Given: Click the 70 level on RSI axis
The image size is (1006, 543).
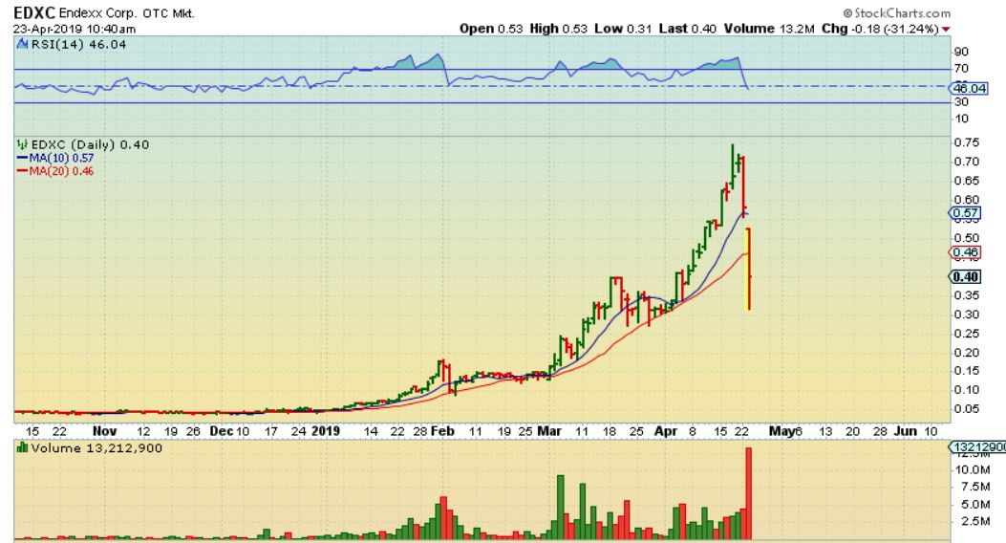Looking at the screenshot, I should [x=962, y=68].
